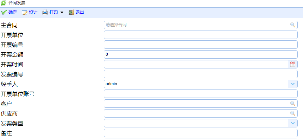Viewport: 303px width, 139px height.
Task: Click the 合同发票 window title text
Action: click(x=17, y=3)
